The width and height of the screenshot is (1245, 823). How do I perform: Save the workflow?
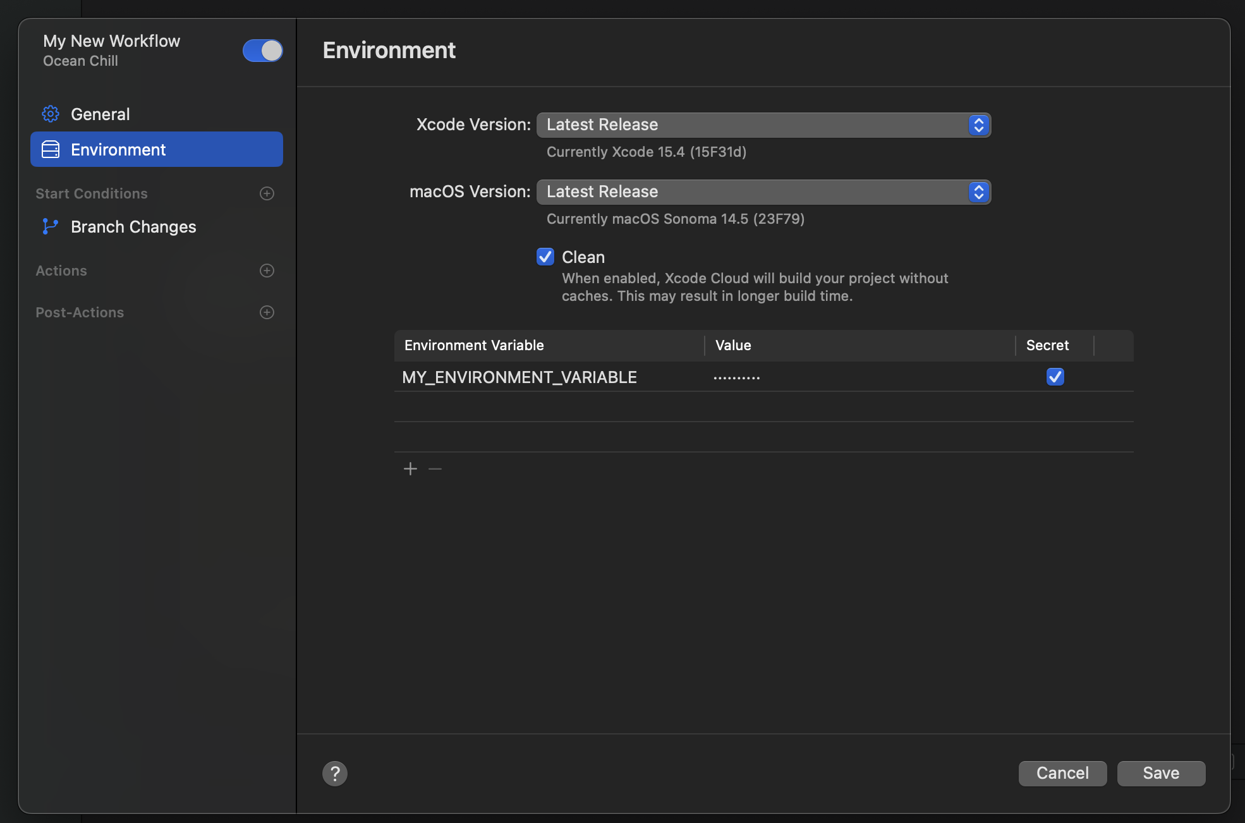(x=1161, y=773)
